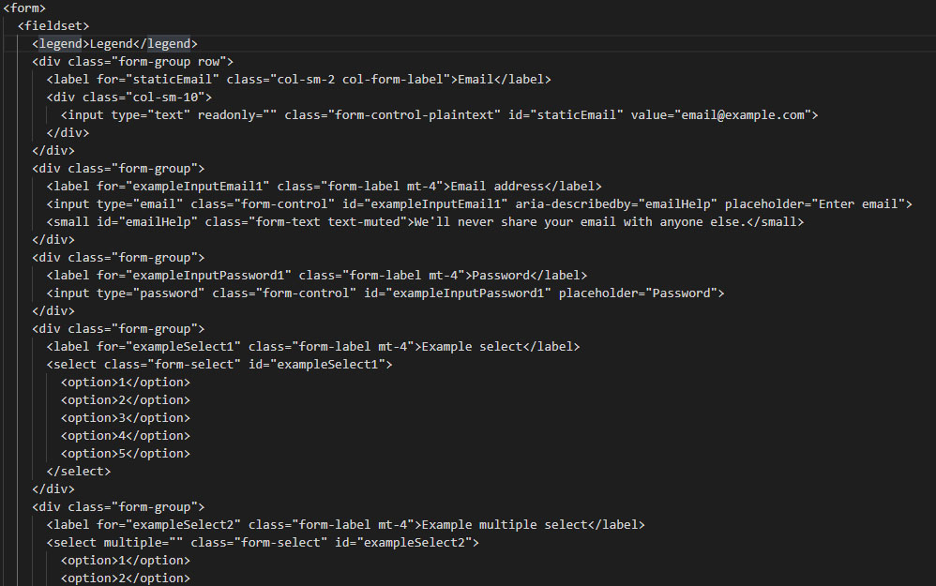Screen dimensions: 936x586
Task: Click the staticEmail label line
Action: tap(298, 80)
